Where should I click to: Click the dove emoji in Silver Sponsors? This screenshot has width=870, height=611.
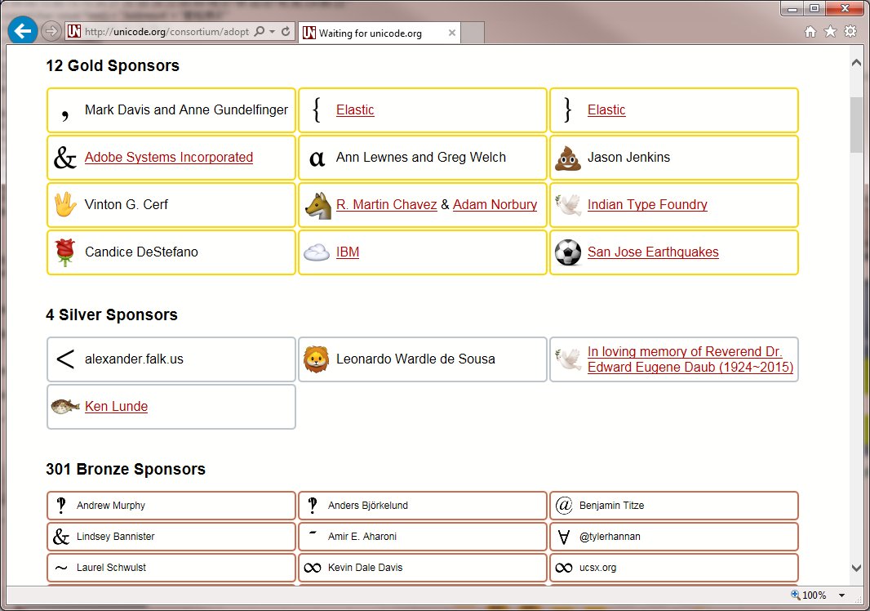coord(568,359)
